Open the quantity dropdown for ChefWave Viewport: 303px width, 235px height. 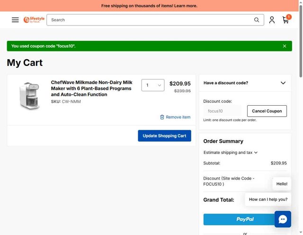point(153,85)
